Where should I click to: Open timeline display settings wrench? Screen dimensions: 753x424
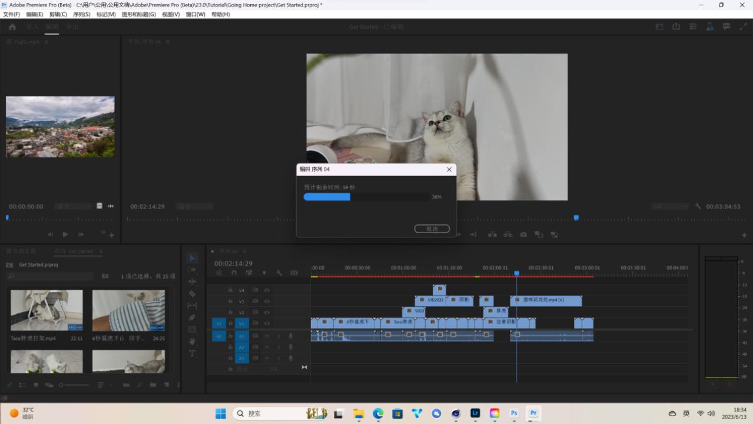pos(279,273)
